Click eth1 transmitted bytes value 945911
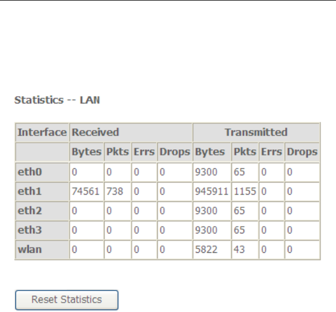This screenshot has height=312, width=336. 211,191
